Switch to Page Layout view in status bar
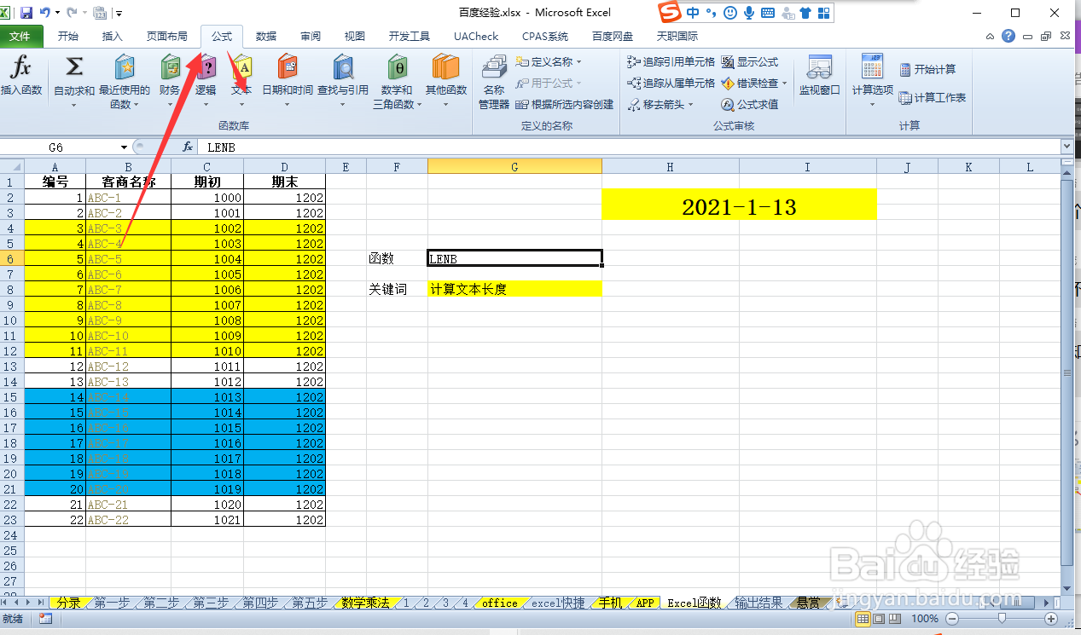 click(x=880, y=619)
